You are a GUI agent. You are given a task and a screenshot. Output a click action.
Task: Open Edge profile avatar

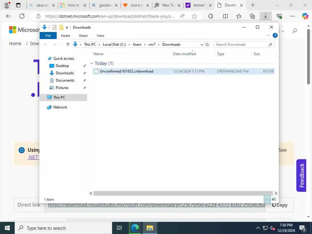[x=7, y=5]
